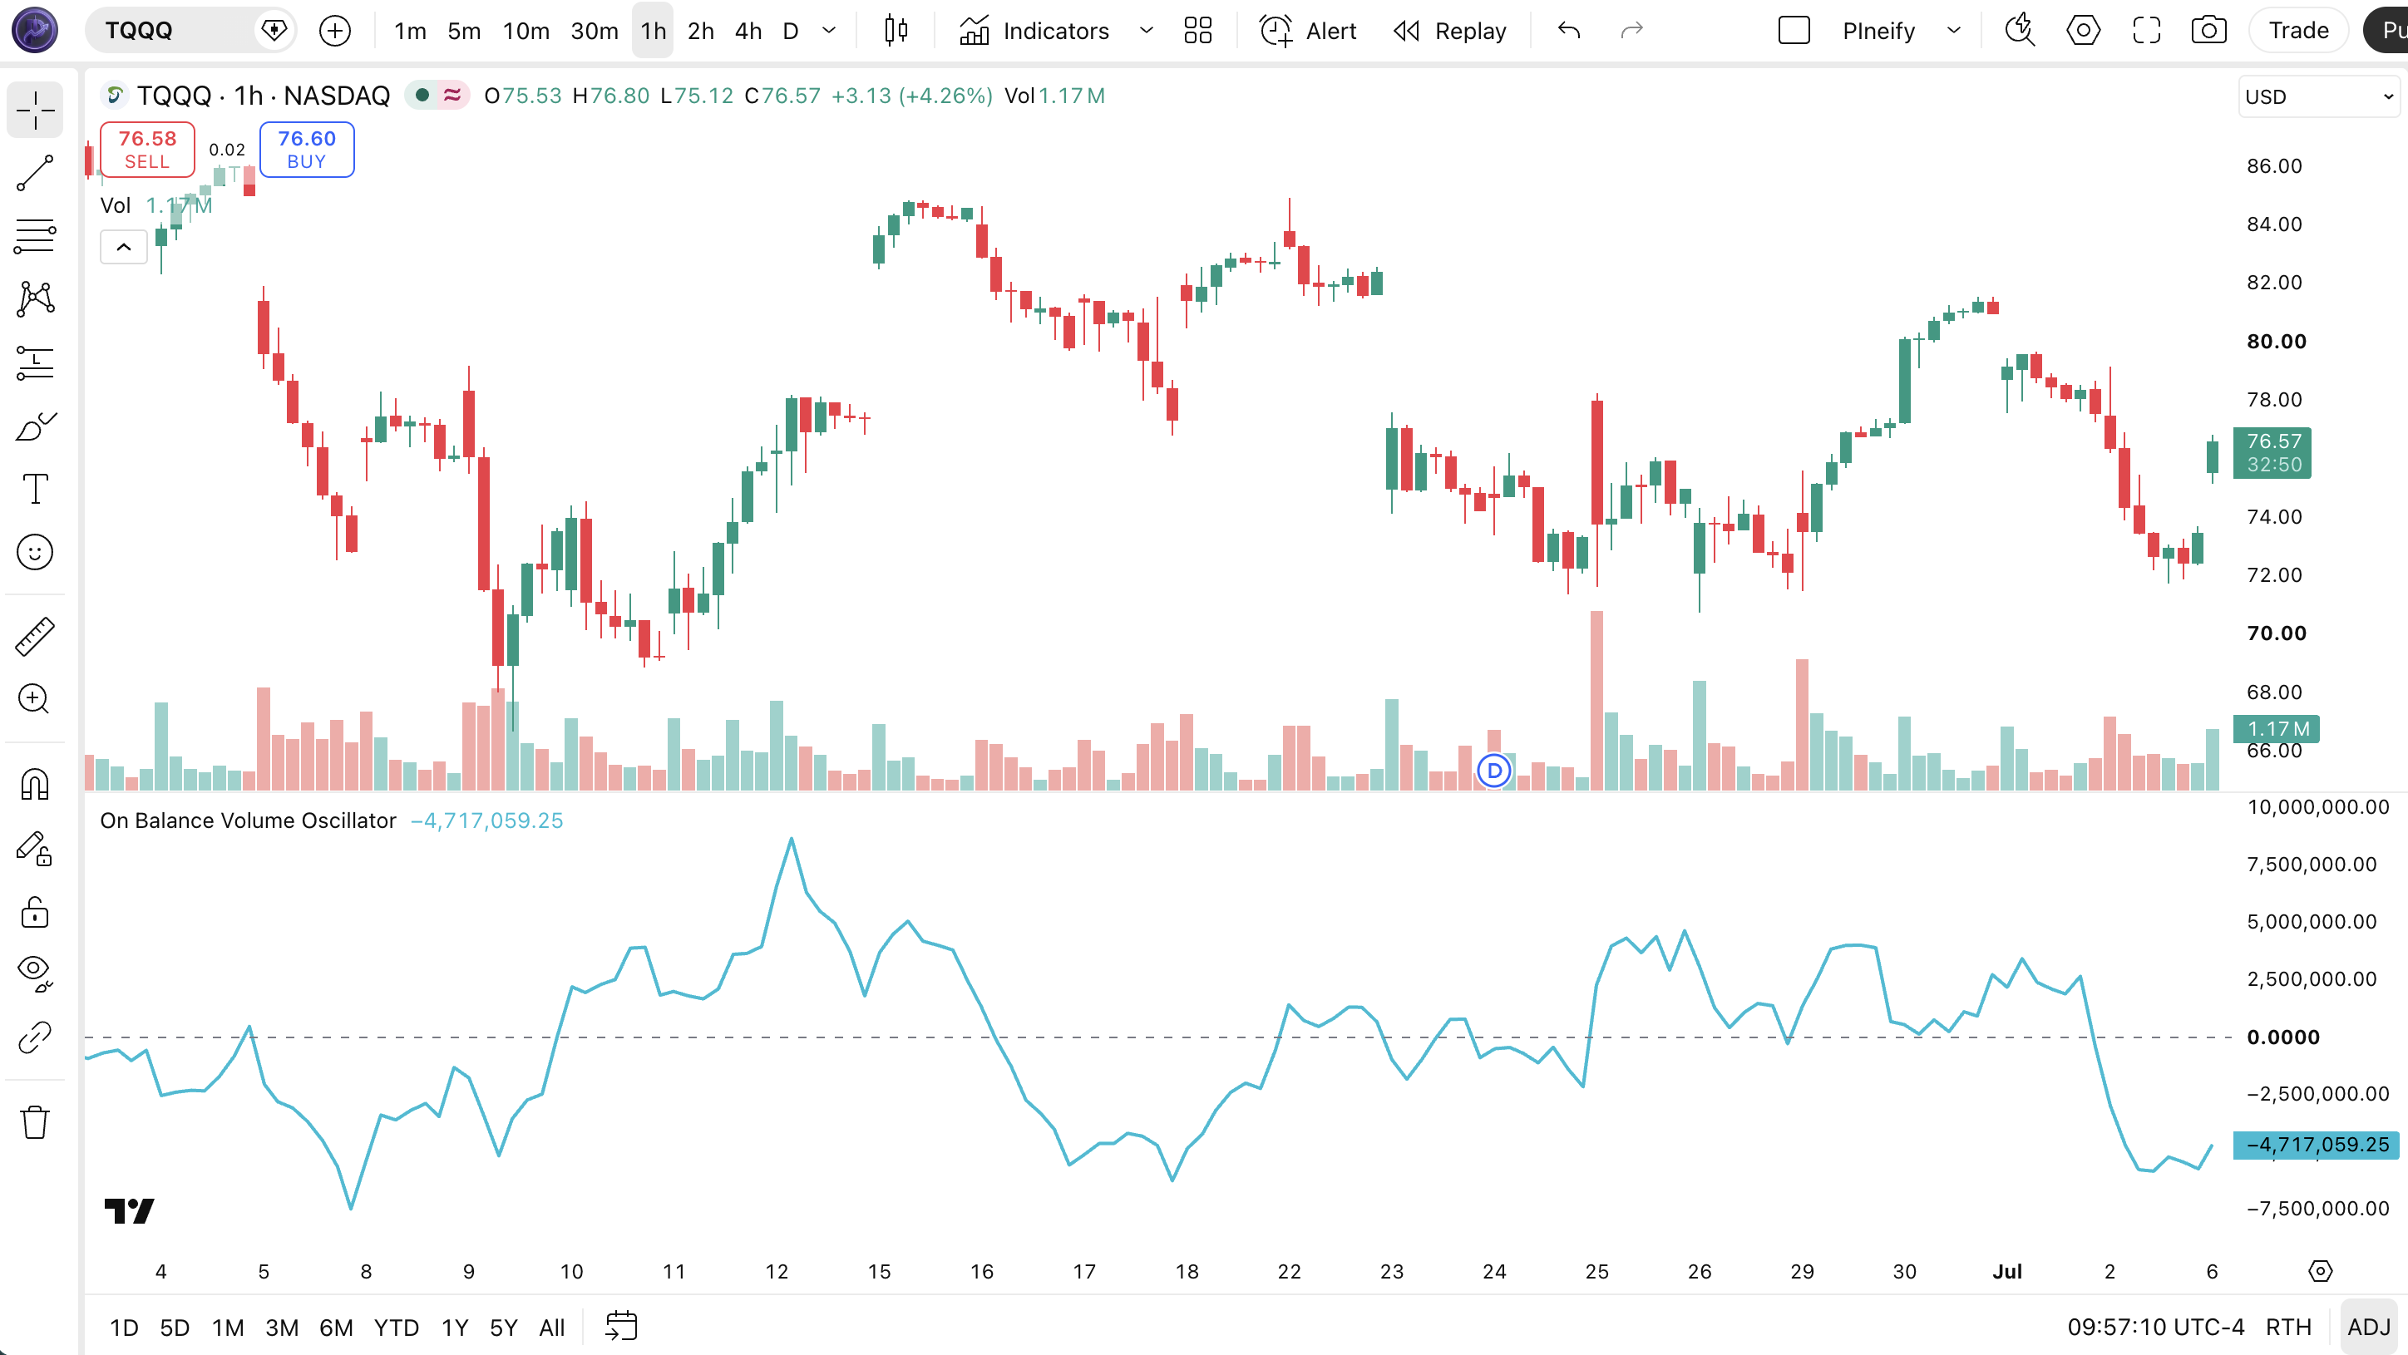2408x1355 pixels.
Task: Switch to the 10m timeframe
Action: click(x=526, y=31)
